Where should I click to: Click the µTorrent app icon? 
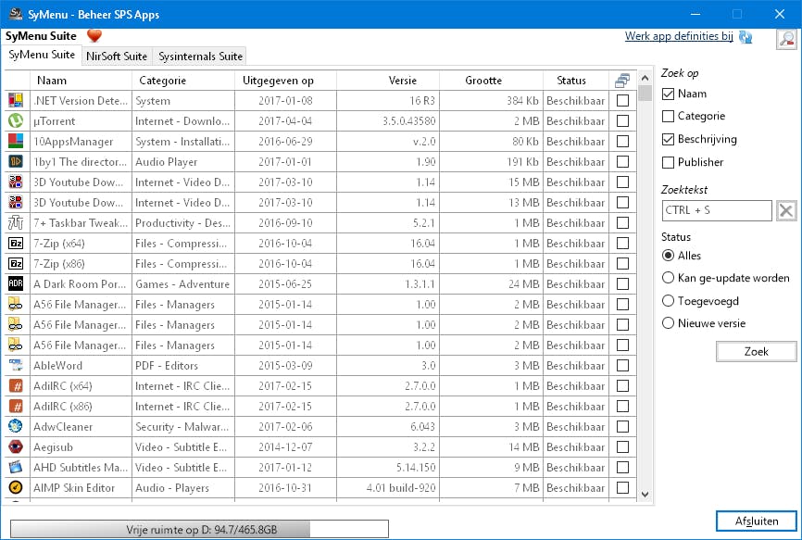tap(16, 120)
